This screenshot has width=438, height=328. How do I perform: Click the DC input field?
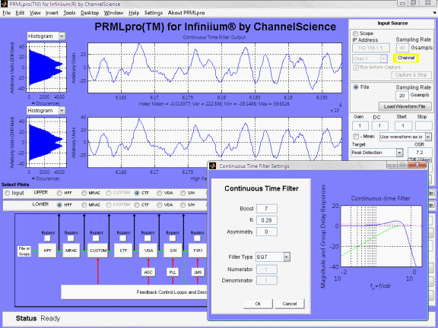(379, 126)
